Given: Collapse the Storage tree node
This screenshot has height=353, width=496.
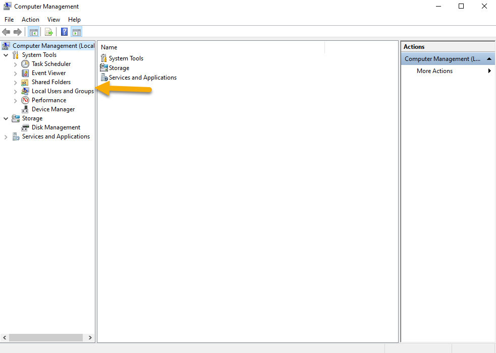Looking at the screenshot, I should point(6,119).
